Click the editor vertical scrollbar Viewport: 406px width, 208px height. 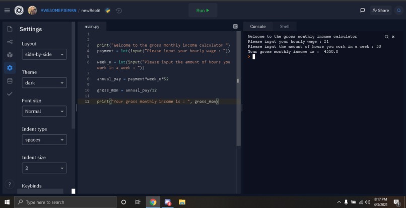point(238,88)
